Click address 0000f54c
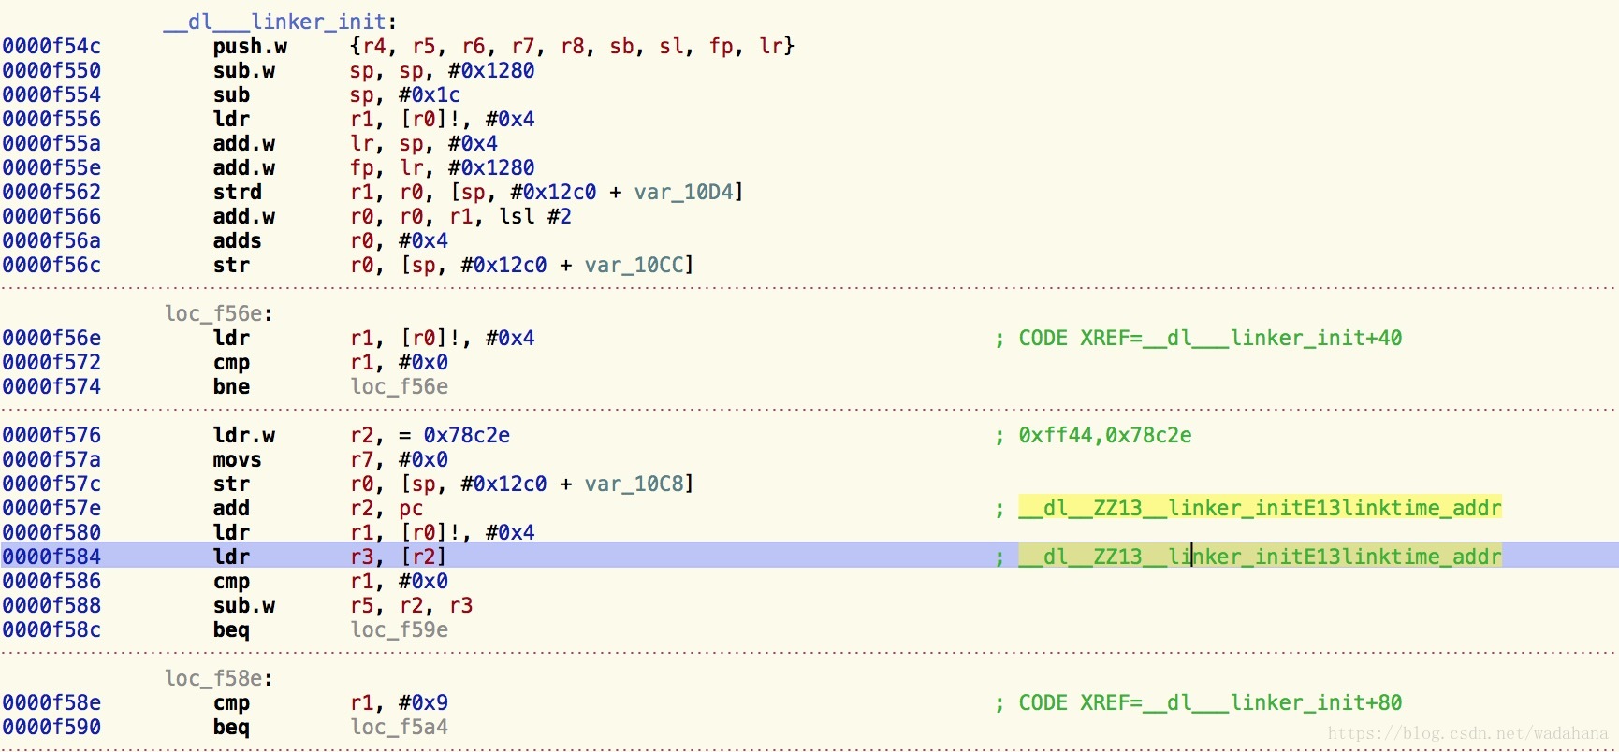The width and height of the screenshot is (1619, 752). [x=51, y=46]
